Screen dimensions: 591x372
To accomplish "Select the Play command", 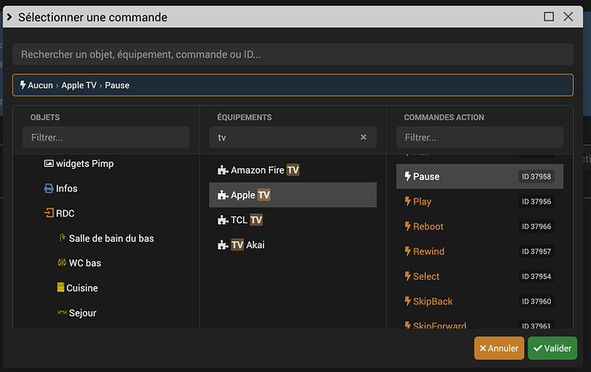I will coord(480,201).
